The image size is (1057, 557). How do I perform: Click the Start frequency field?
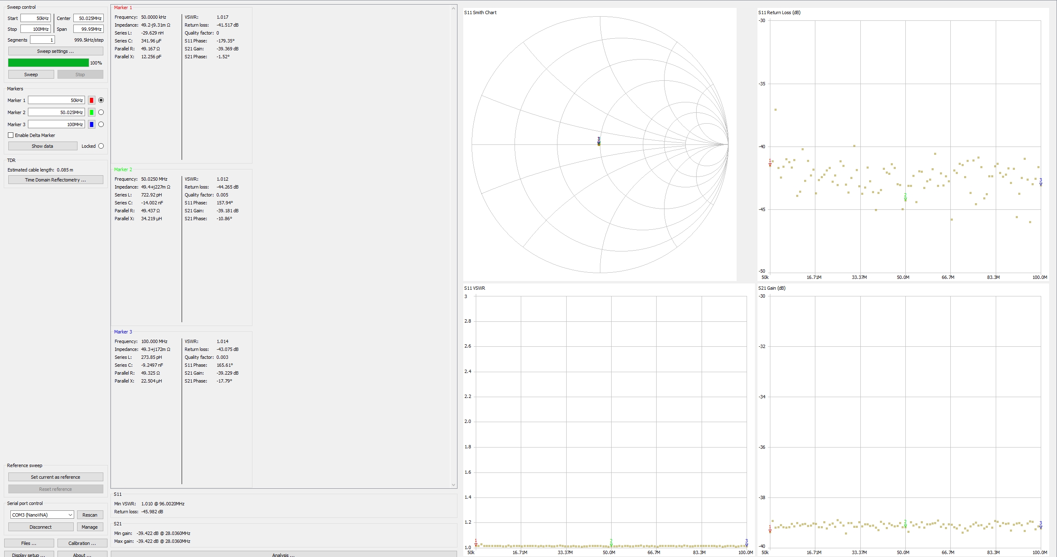click(x=36, y=18)
